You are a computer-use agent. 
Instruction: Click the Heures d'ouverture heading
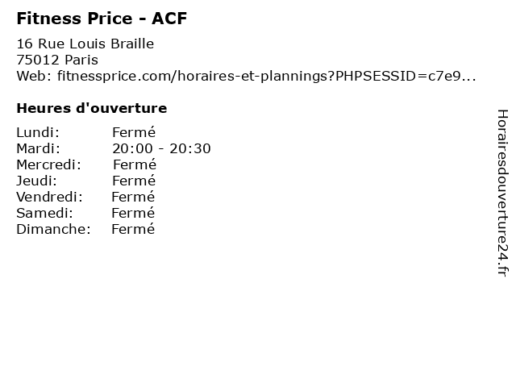coord(92,108)
